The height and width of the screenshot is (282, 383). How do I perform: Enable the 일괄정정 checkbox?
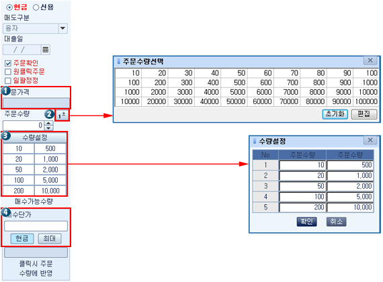pos(8,81)
